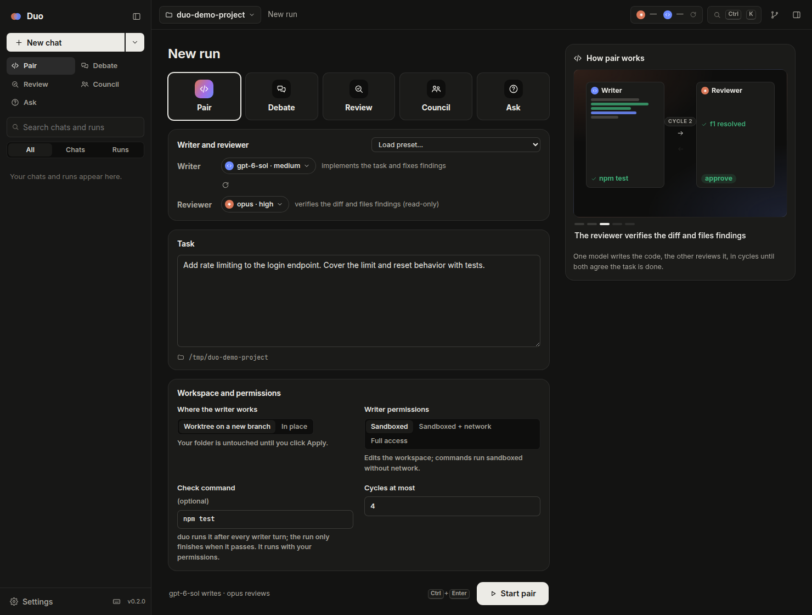The width and height of the screenshot is (812, 615).
Task: Select the All filter tab
Action: click(30, 150)
